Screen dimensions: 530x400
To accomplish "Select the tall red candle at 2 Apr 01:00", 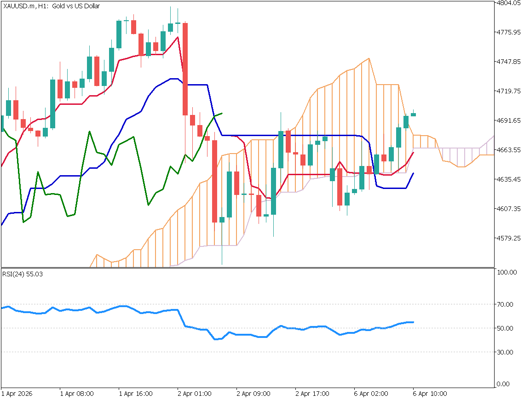I will coord(185,69).
